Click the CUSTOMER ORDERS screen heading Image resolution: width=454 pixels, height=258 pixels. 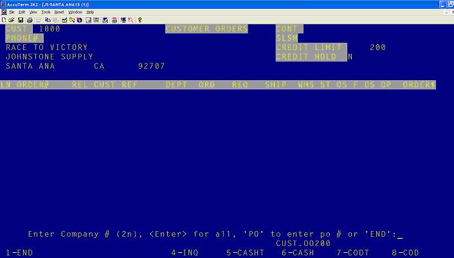(206, 29)
